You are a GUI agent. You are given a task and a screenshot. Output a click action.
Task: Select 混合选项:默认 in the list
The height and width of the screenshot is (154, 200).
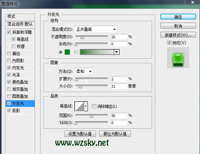[20, 24]
